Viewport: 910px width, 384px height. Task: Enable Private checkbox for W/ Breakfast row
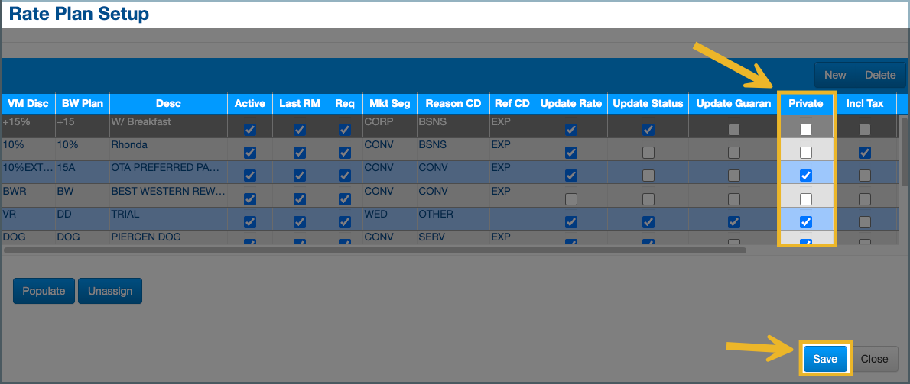click(806, 130)
